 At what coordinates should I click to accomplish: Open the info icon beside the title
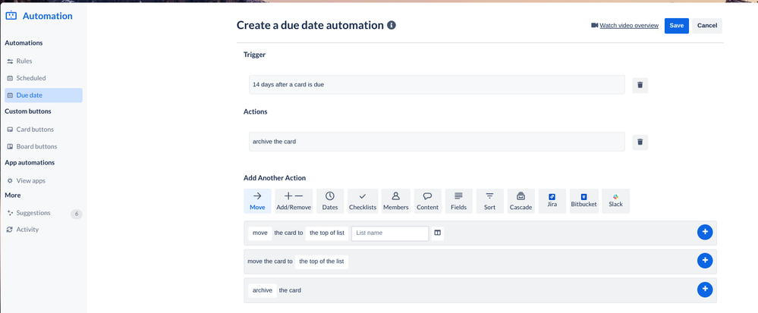point(392,25)
